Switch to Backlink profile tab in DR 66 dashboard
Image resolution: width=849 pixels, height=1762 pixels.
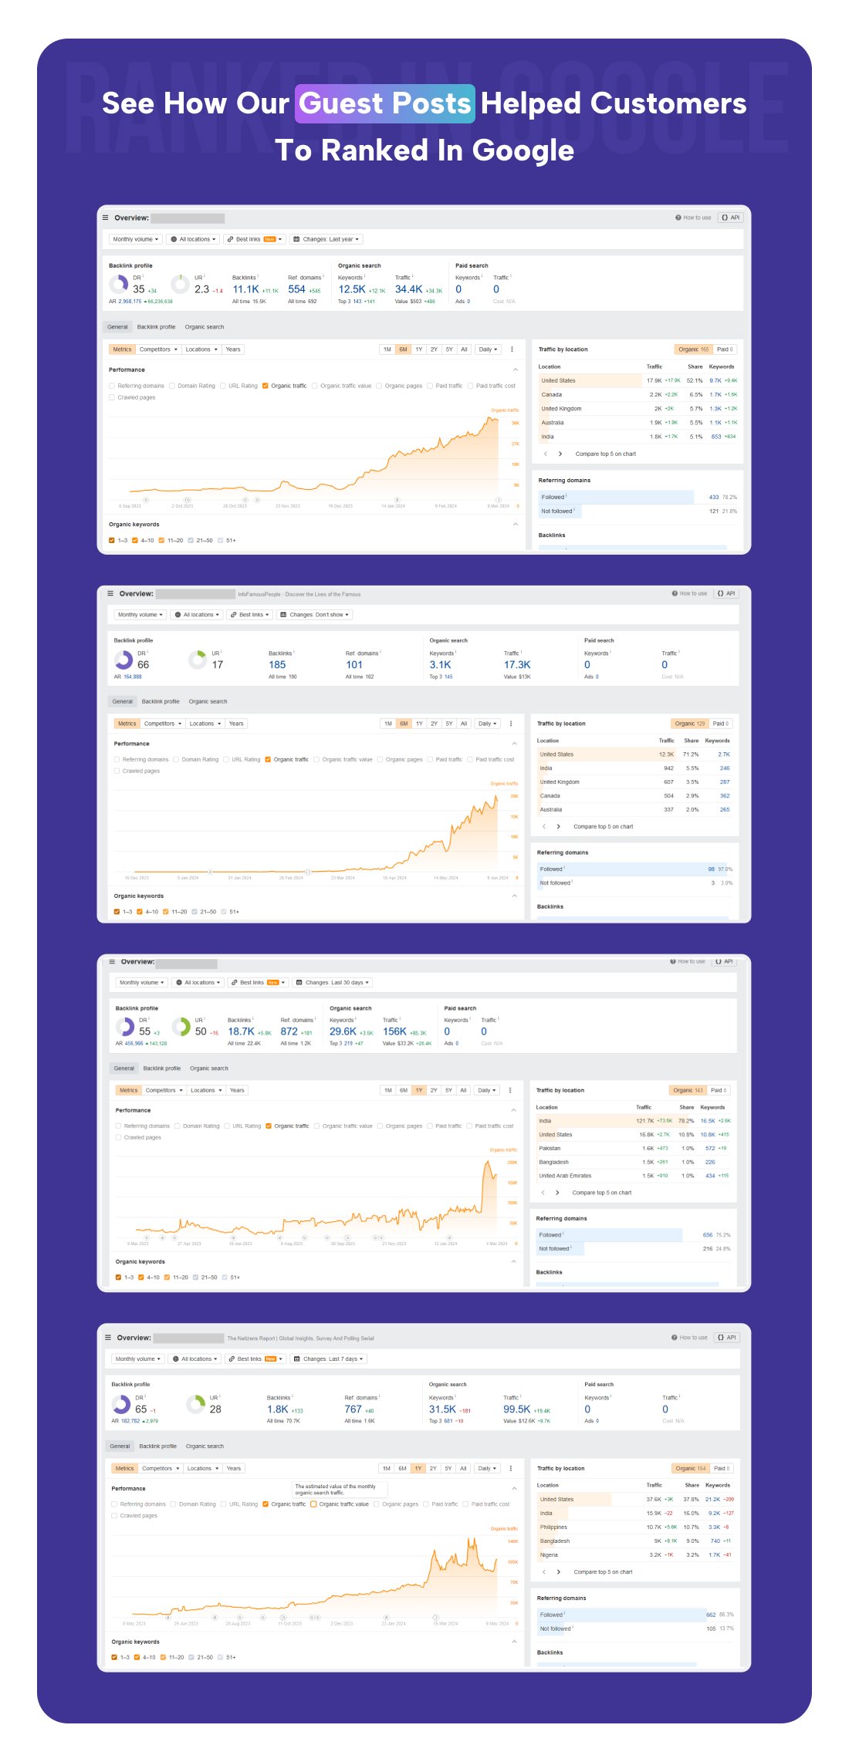[x=161, y=701]
